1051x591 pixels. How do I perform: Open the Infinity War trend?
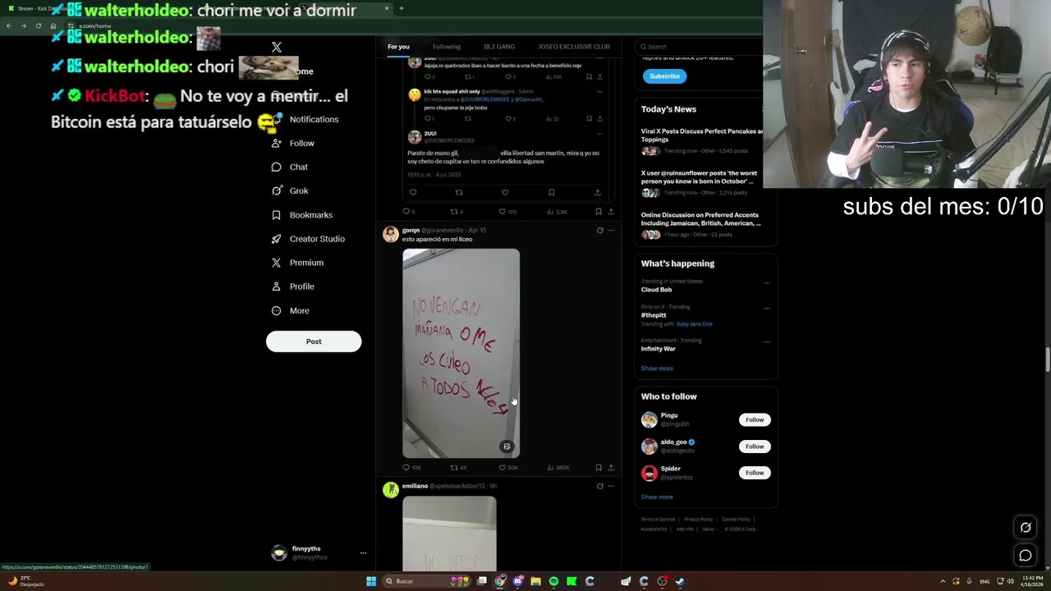tap(658, 349)
